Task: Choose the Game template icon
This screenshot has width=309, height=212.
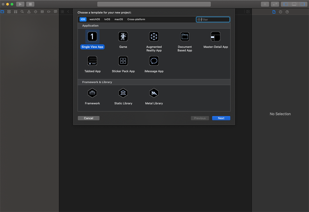Action: click(123, 37)
